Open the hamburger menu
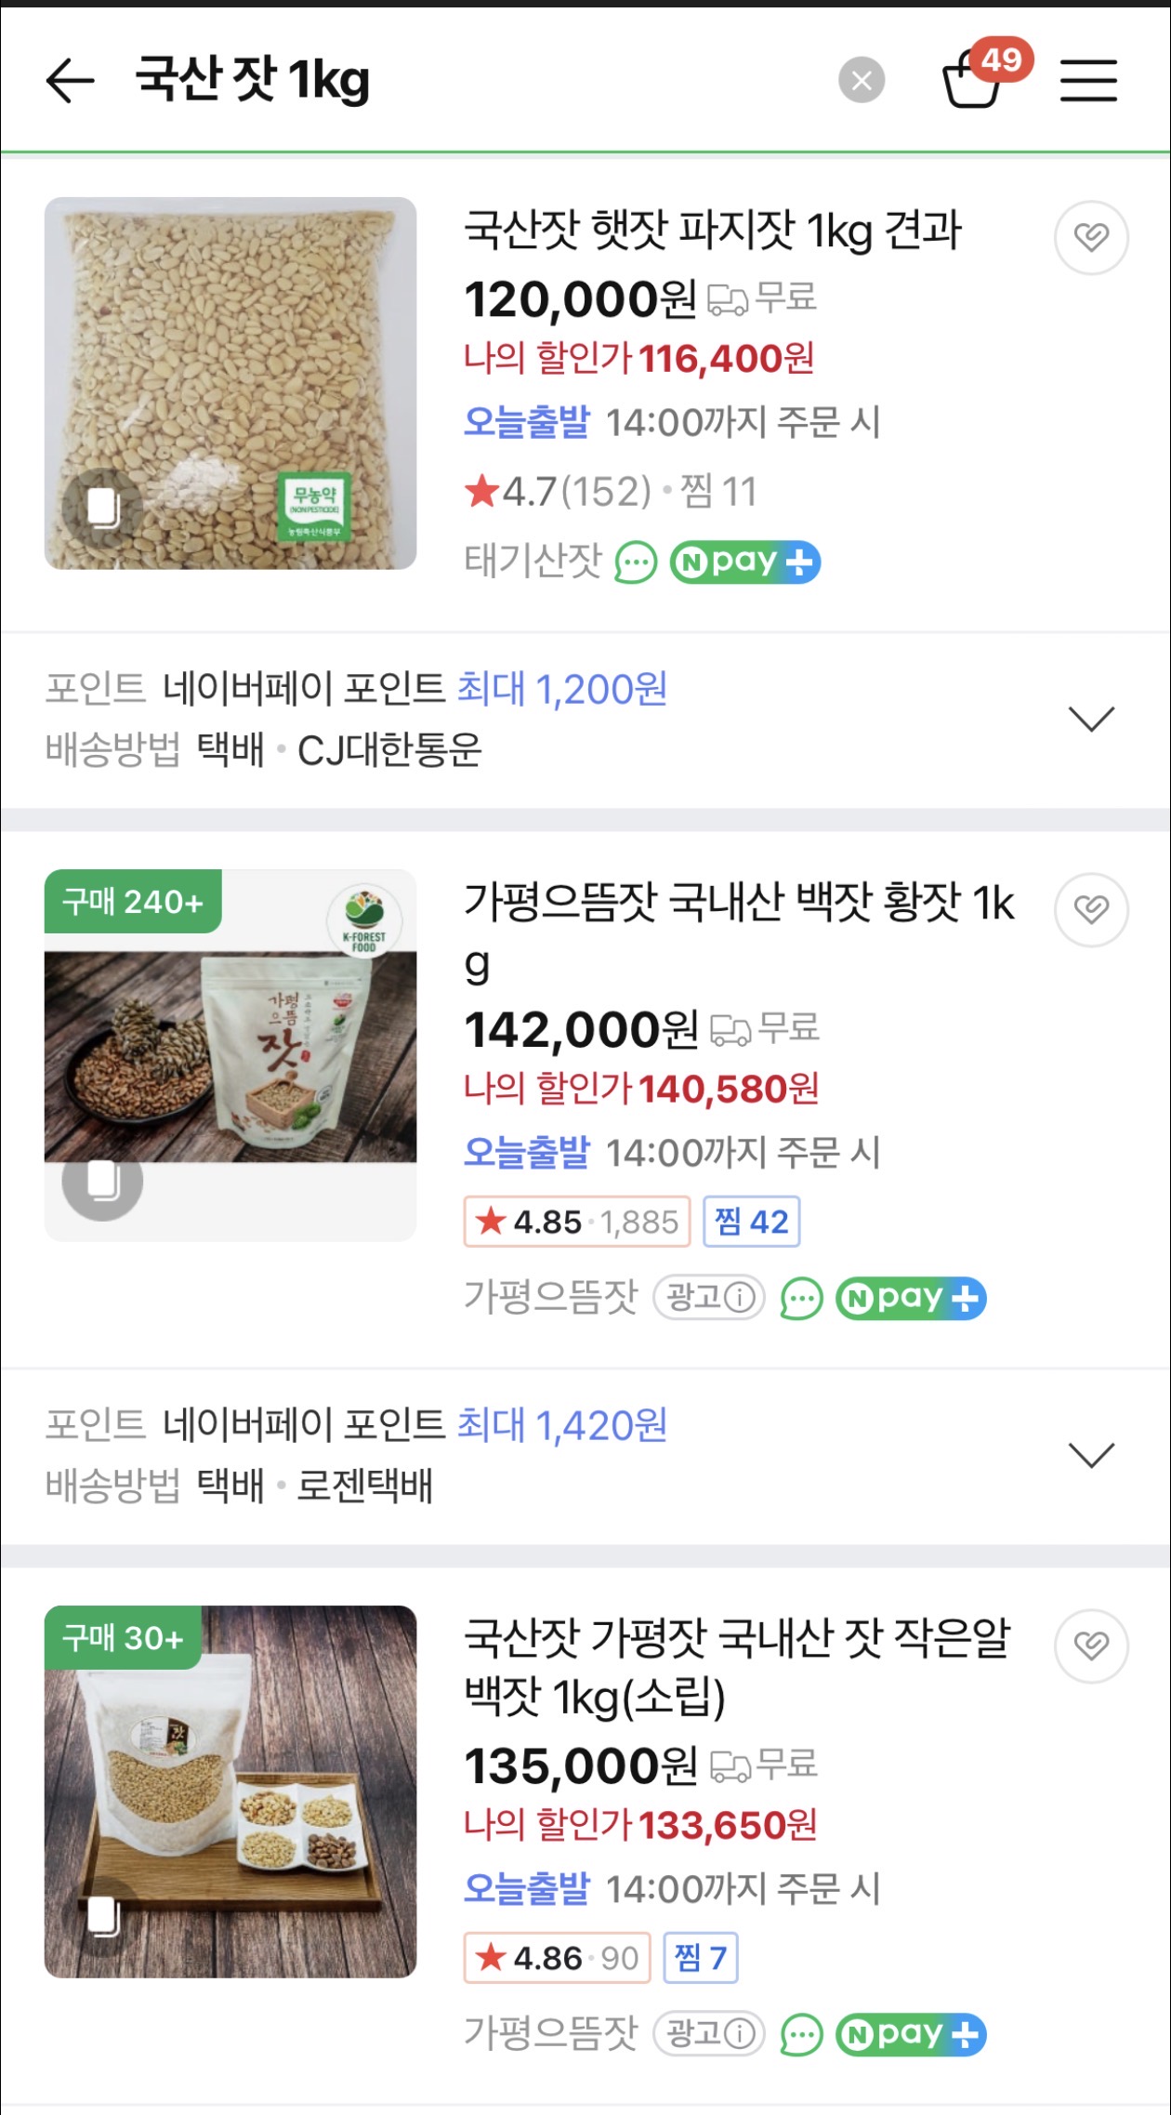The height and width of the screenshot is (2115, 1171). pyautogui.click(x=1088, y=80)
